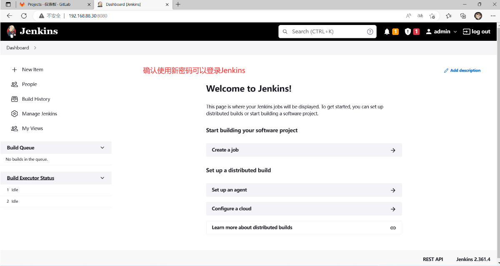Click the search help question-mark icon
The image size is (500, 266).
click(x=370, y=32)
